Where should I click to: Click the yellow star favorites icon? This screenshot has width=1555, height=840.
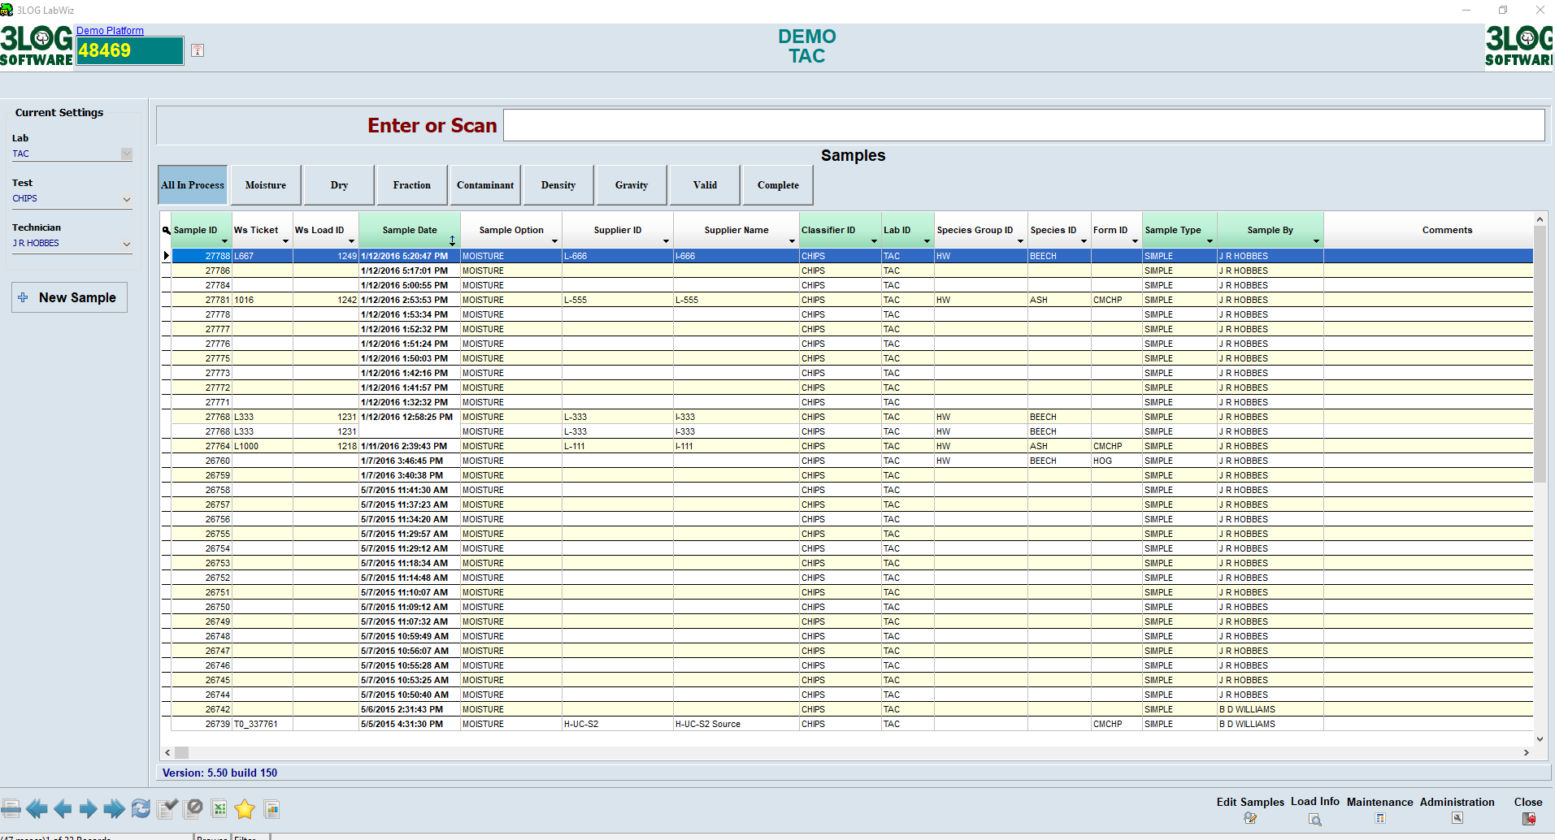tap(245, 808)
